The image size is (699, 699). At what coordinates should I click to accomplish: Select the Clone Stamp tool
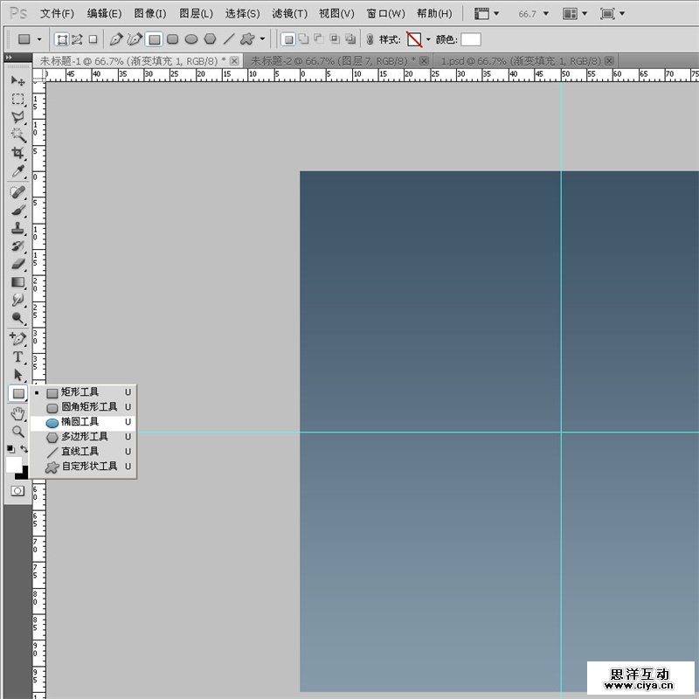point(17,227)
